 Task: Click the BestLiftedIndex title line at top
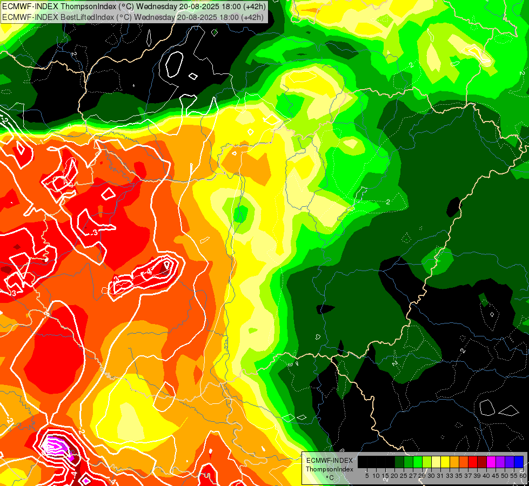[133, 17]
